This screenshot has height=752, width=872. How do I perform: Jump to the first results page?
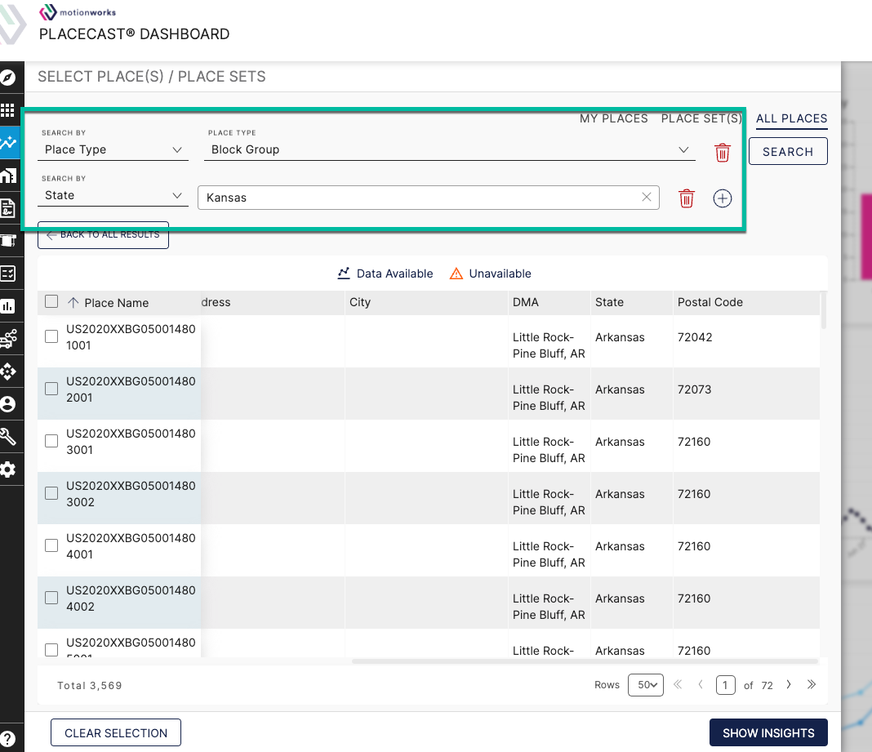click(x=678, y=684)
